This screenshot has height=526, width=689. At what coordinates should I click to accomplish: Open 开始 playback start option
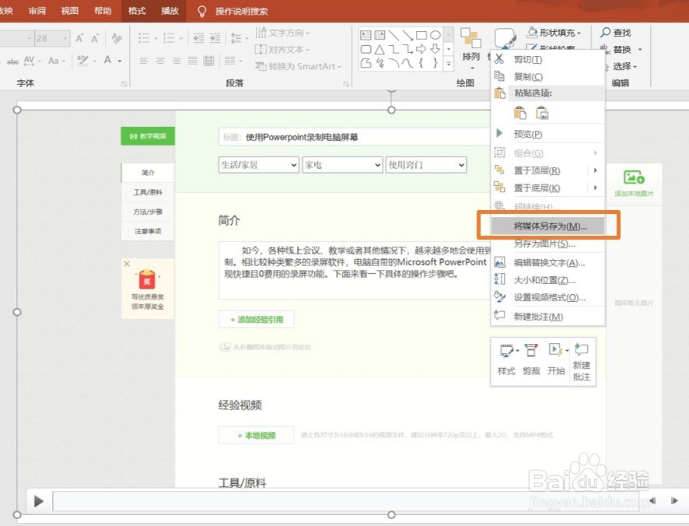point(556,359)
